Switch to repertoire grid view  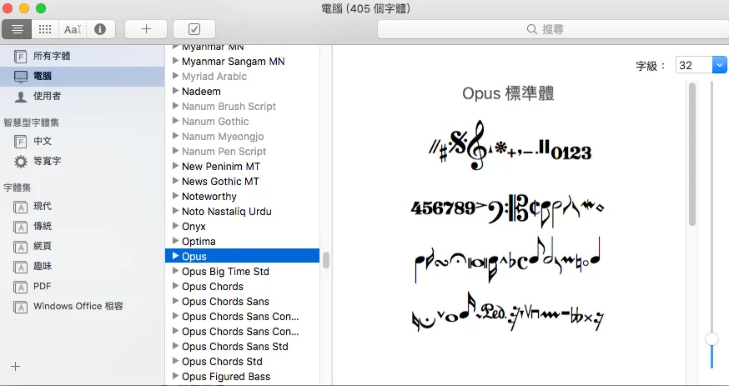[x=45, y=29]
